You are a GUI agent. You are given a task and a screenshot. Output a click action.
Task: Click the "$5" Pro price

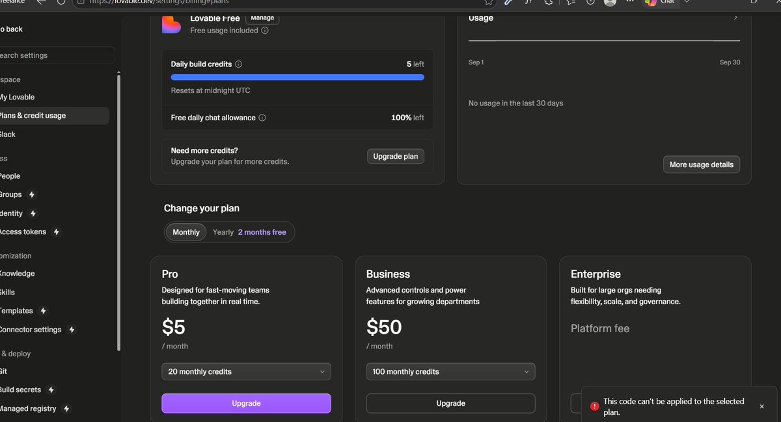pyautogui.click(x=174, y=326)
